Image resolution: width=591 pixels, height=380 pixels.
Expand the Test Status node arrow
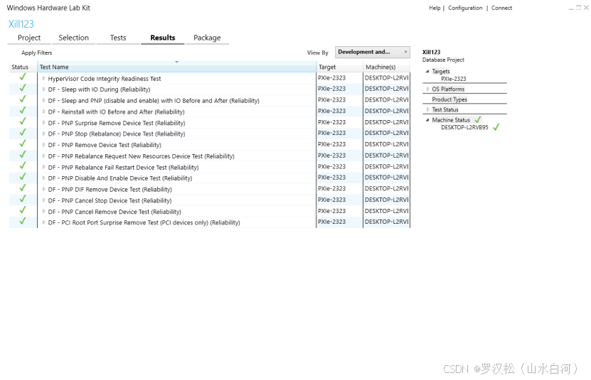pyautogui.click(x=427, y=109)
